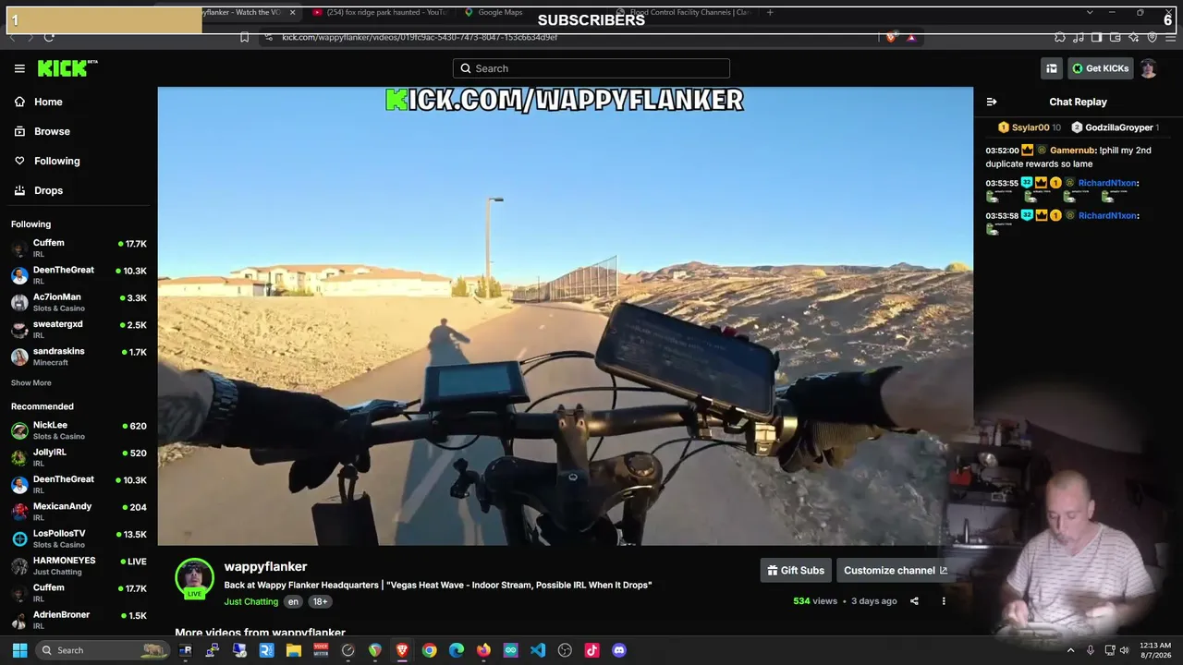Collapse the Chat Replay panel arrow icon
The width and height of the screenshot is (1183, 665).
point(992,102)
